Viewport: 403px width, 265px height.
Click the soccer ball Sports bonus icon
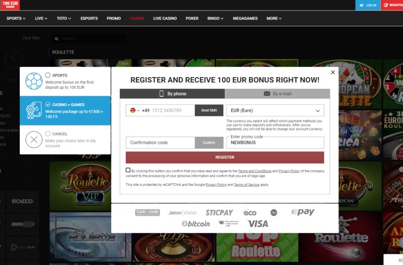coord(34,81)
